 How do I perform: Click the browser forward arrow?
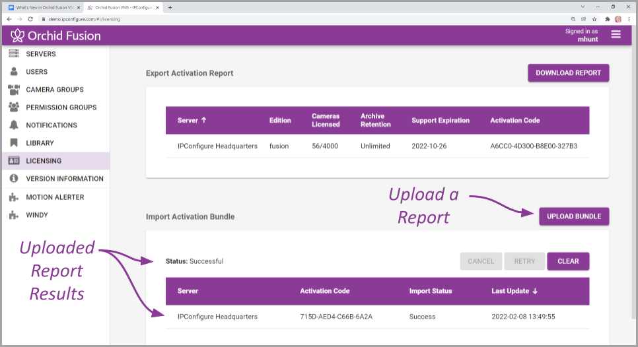pyautogui.click(x=20, y=19)
